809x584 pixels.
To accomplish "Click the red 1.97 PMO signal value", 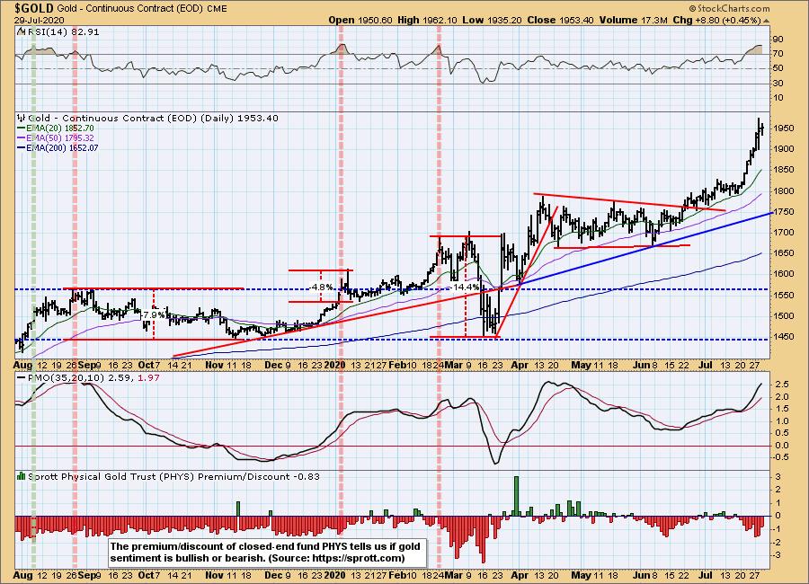I will tap(149, 377).
